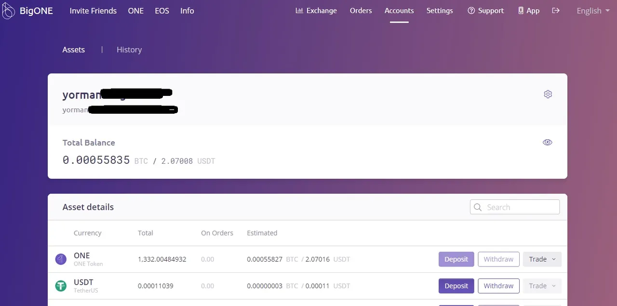
Task: Open the App download link
Action: pos(529,11)
